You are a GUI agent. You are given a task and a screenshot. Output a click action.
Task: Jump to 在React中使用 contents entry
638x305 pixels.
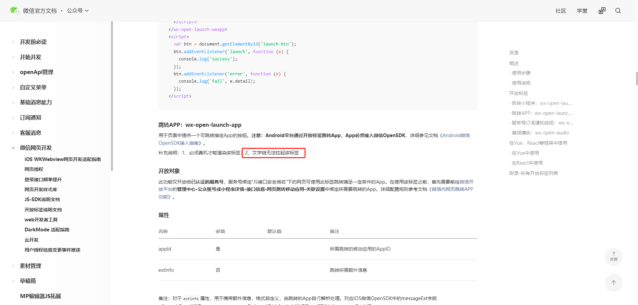click(527, 163)
